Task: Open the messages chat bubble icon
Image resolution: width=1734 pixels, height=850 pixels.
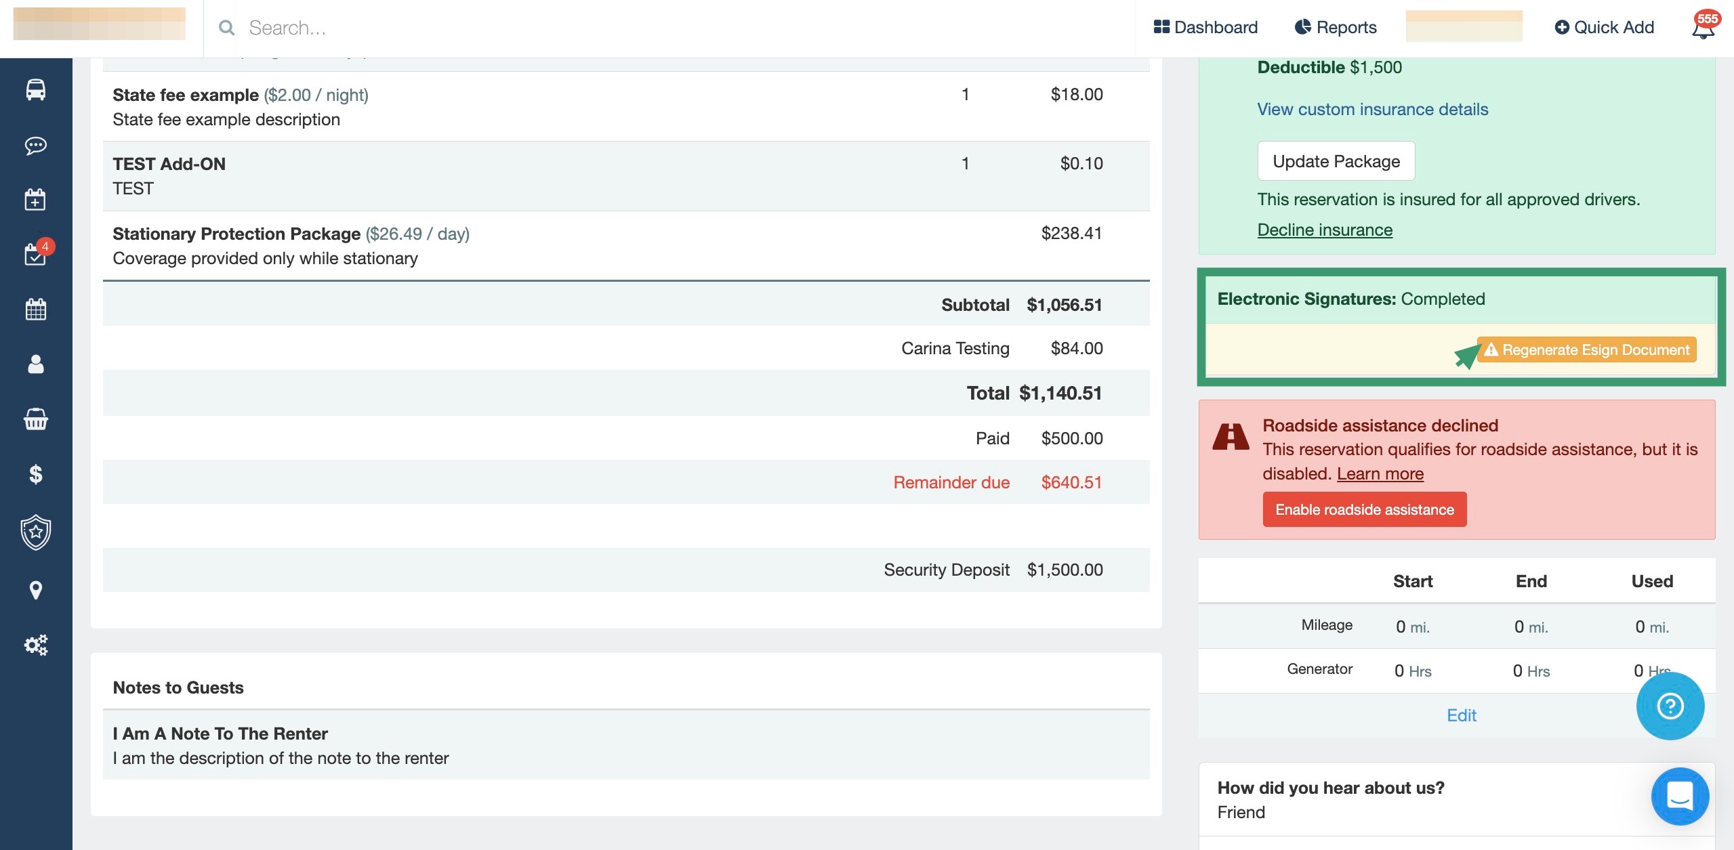Action: click(x=35, y=146)
